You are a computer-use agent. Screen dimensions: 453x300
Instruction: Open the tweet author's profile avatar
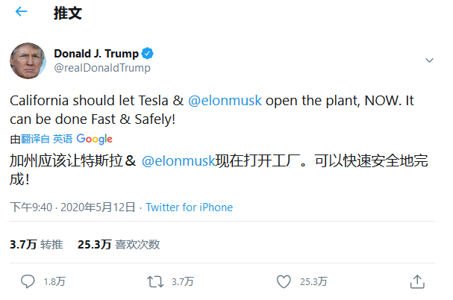[x=28, y=60]
